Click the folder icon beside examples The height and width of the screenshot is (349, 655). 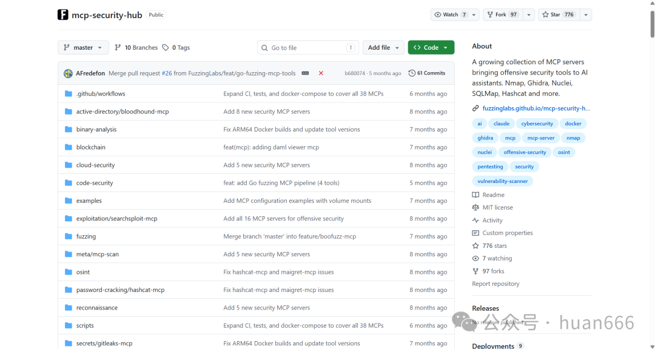pos(69,201)
